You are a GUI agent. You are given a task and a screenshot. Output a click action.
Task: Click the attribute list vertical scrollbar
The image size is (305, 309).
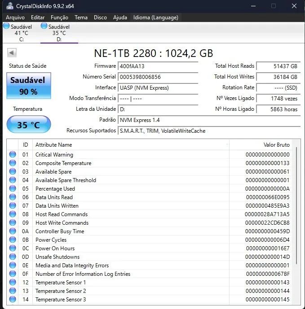296,205
